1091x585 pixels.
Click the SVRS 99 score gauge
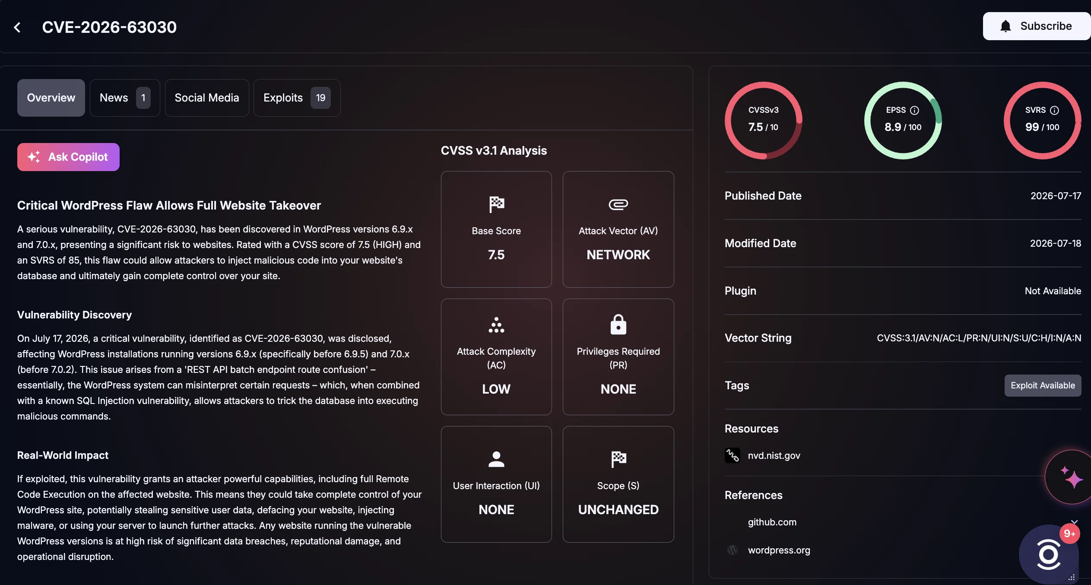[1042, 121]
